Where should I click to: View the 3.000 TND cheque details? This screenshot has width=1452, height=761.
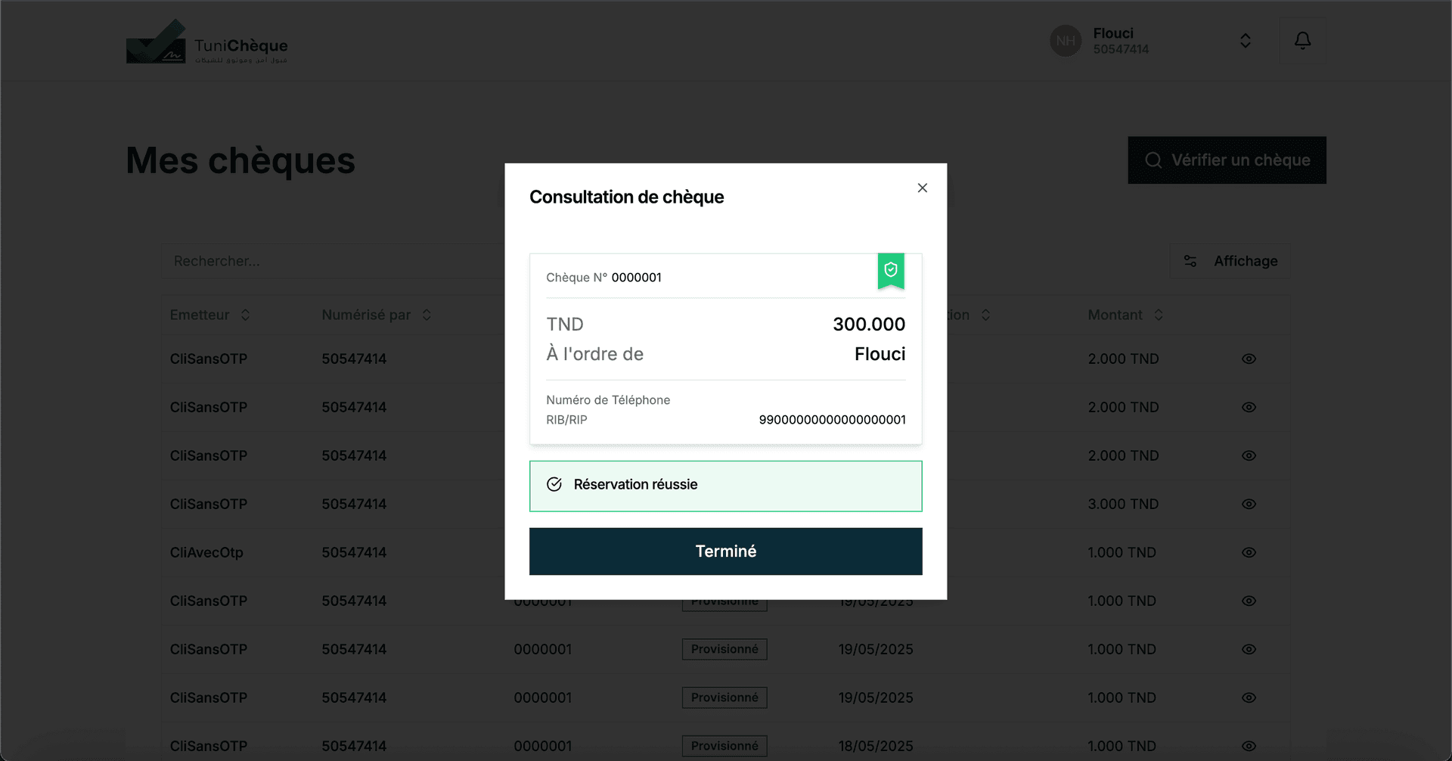pos(1249,504)
